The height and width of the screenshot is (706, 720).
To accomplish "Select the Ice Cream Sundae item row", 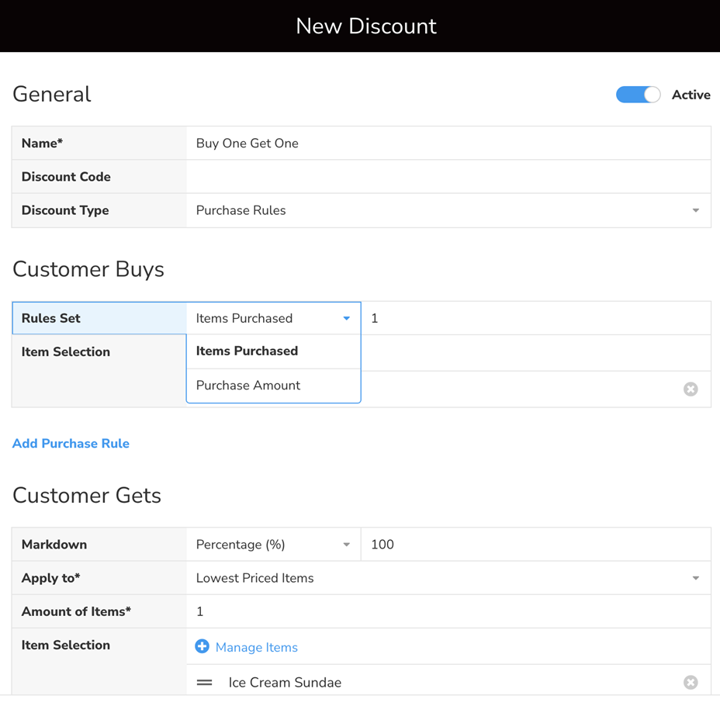I will [434, 683].
